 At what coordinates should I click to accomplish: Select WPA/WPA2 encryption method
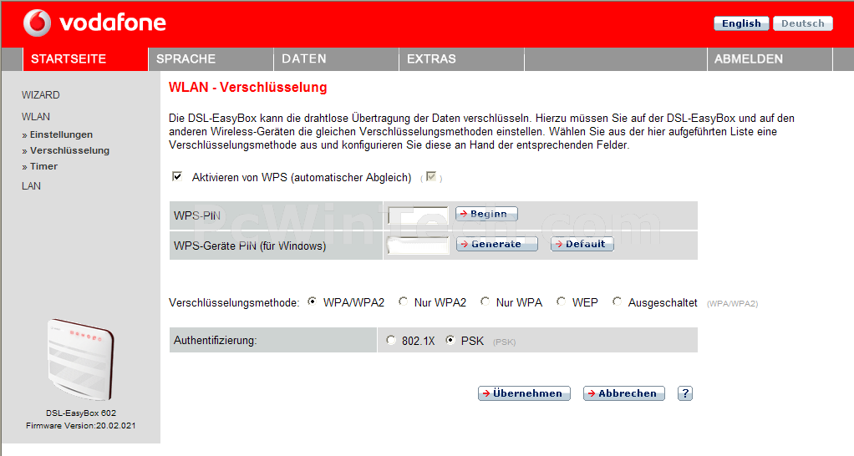click(x=312, y=301)
